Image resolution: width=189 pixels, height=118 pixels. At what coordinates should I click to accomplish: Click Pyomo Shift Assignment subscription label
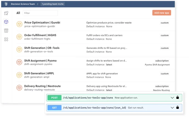pyautogui.click(x=157, y=65)
